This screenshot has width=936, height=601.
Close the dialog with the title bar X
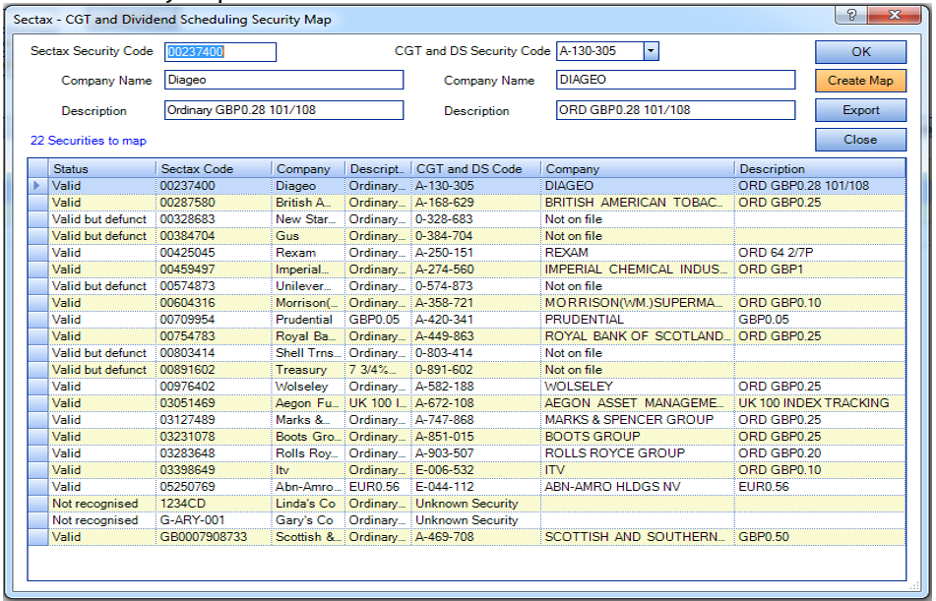coord(895,15)
